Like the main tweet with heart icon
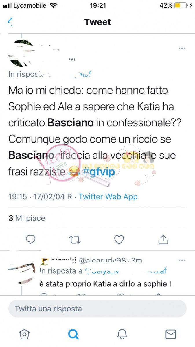 [119, 239]
